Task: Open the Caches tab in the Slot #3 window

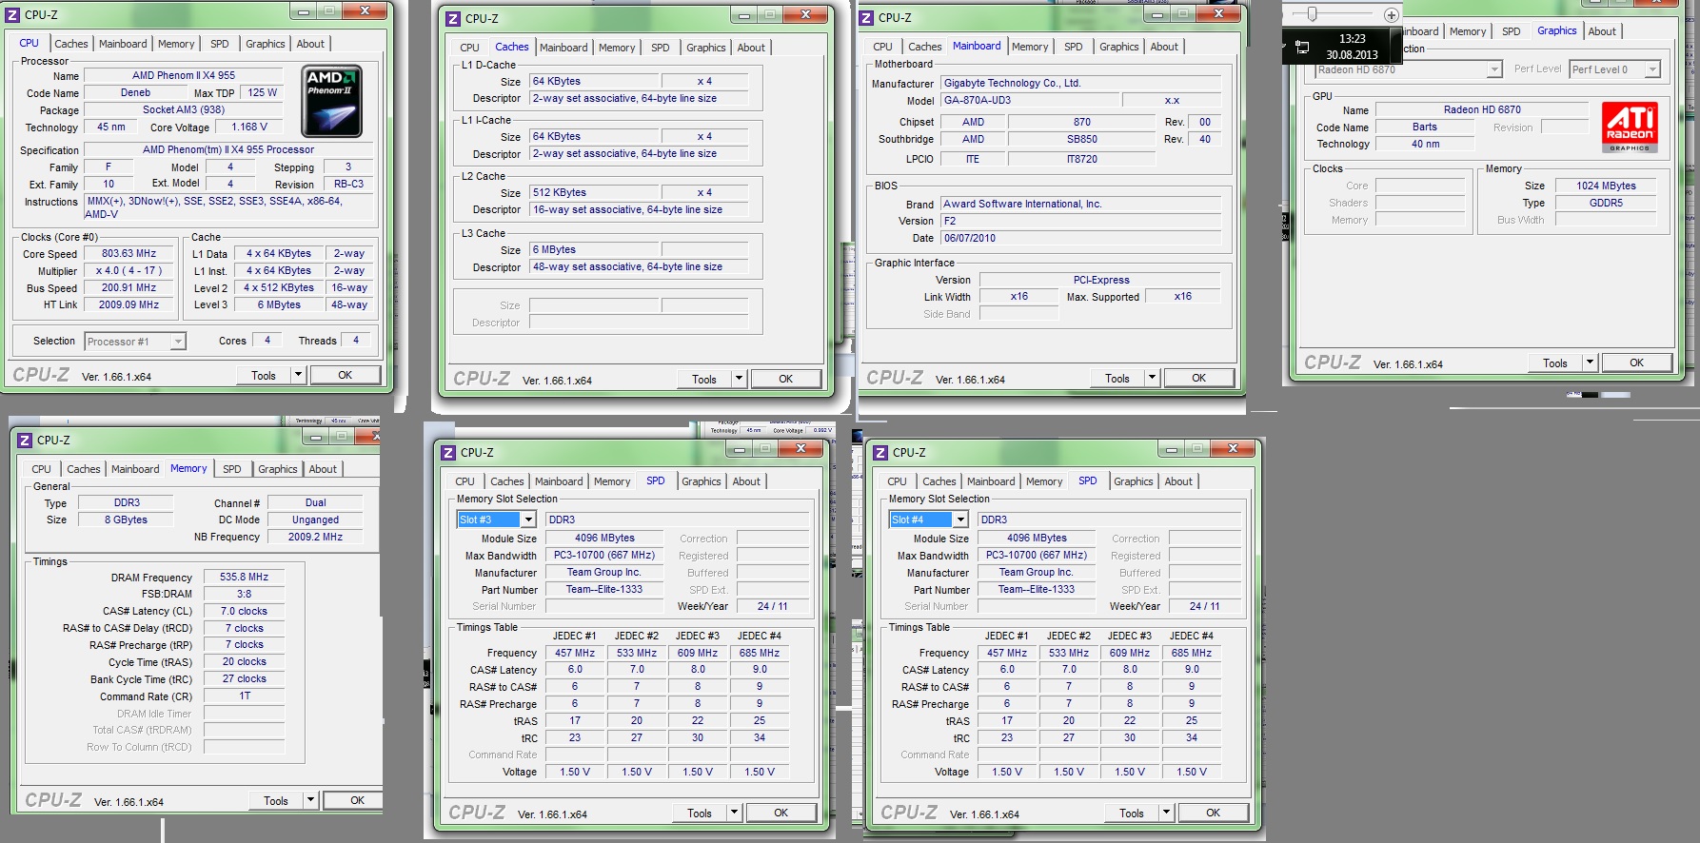Action: point(507,481)
